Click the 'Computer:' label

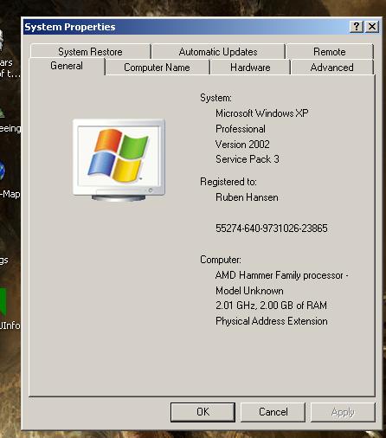coord(221,260)
